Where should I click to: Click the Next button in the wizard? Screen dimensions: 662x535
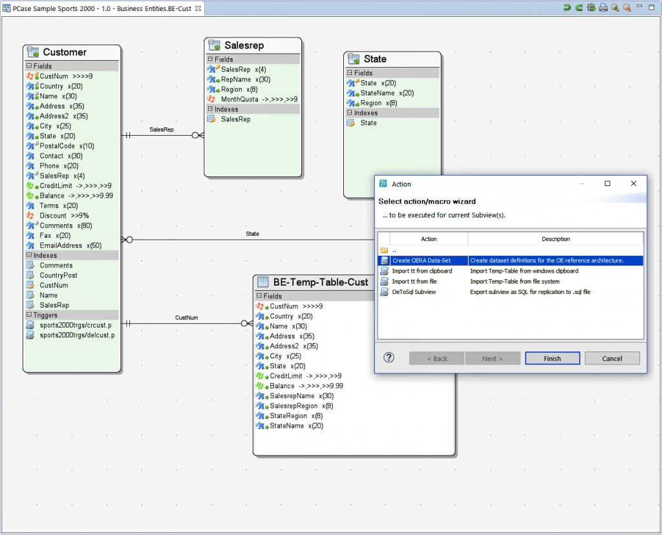[493, 358]
